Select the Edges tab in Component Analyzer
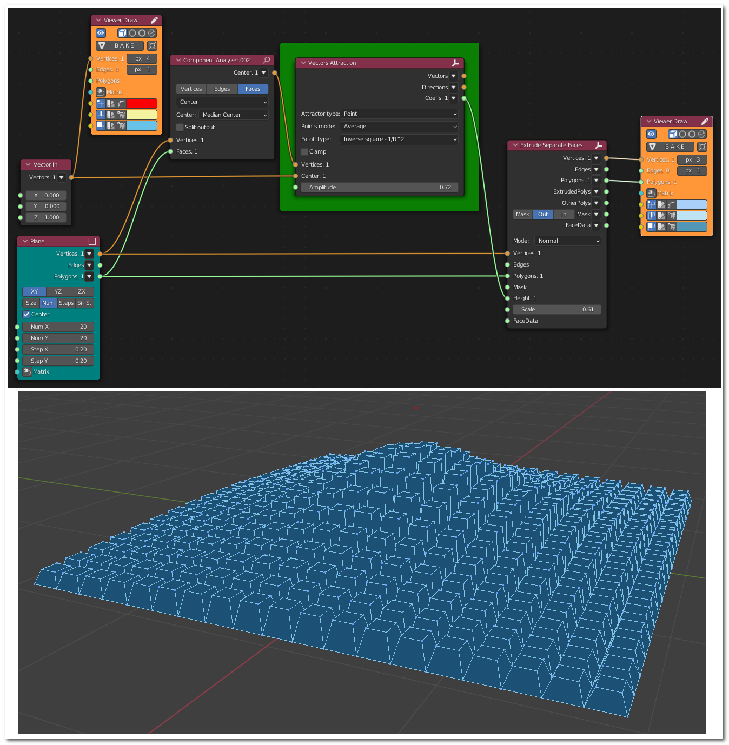This screenshot has width=729, height=745. pyautogui.click(x=222, y=89)
